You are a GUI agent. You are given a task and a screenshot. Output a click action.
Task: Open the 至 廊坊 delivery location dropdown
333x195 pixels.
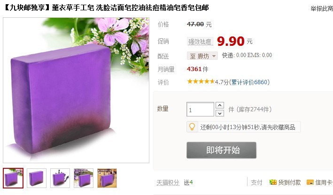(x=202, y=56)
